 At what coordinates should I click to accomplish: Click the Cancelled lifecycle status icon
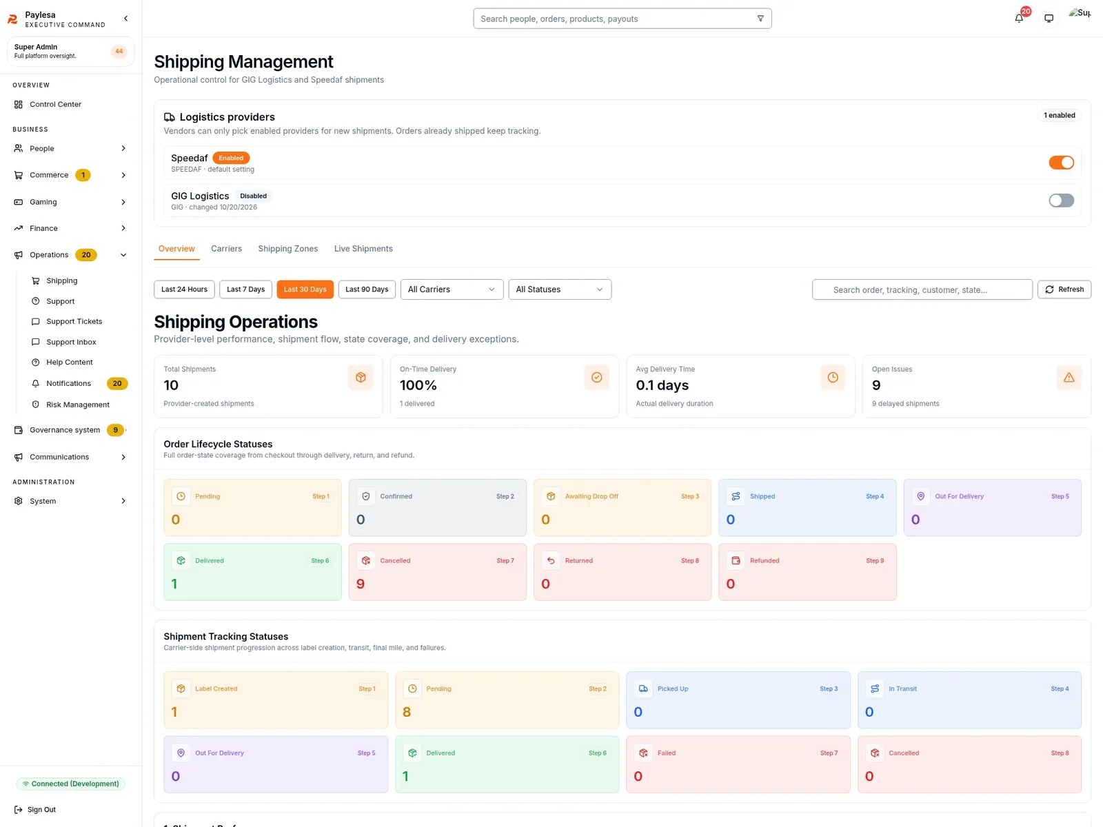click(366, 560)
